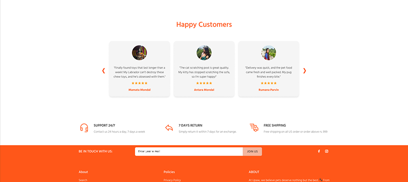Image resolution: width=408 pixels, height=182 pixels.
Task: Open the Search footer link
Action: tap(83, 180)
